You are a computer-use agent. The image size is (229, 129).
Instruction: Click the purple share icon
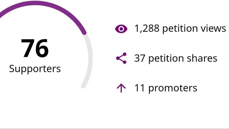[121, 58]
